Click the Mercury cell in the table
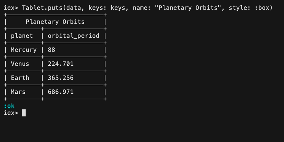 pyautogui.click(x=24, y=50)
